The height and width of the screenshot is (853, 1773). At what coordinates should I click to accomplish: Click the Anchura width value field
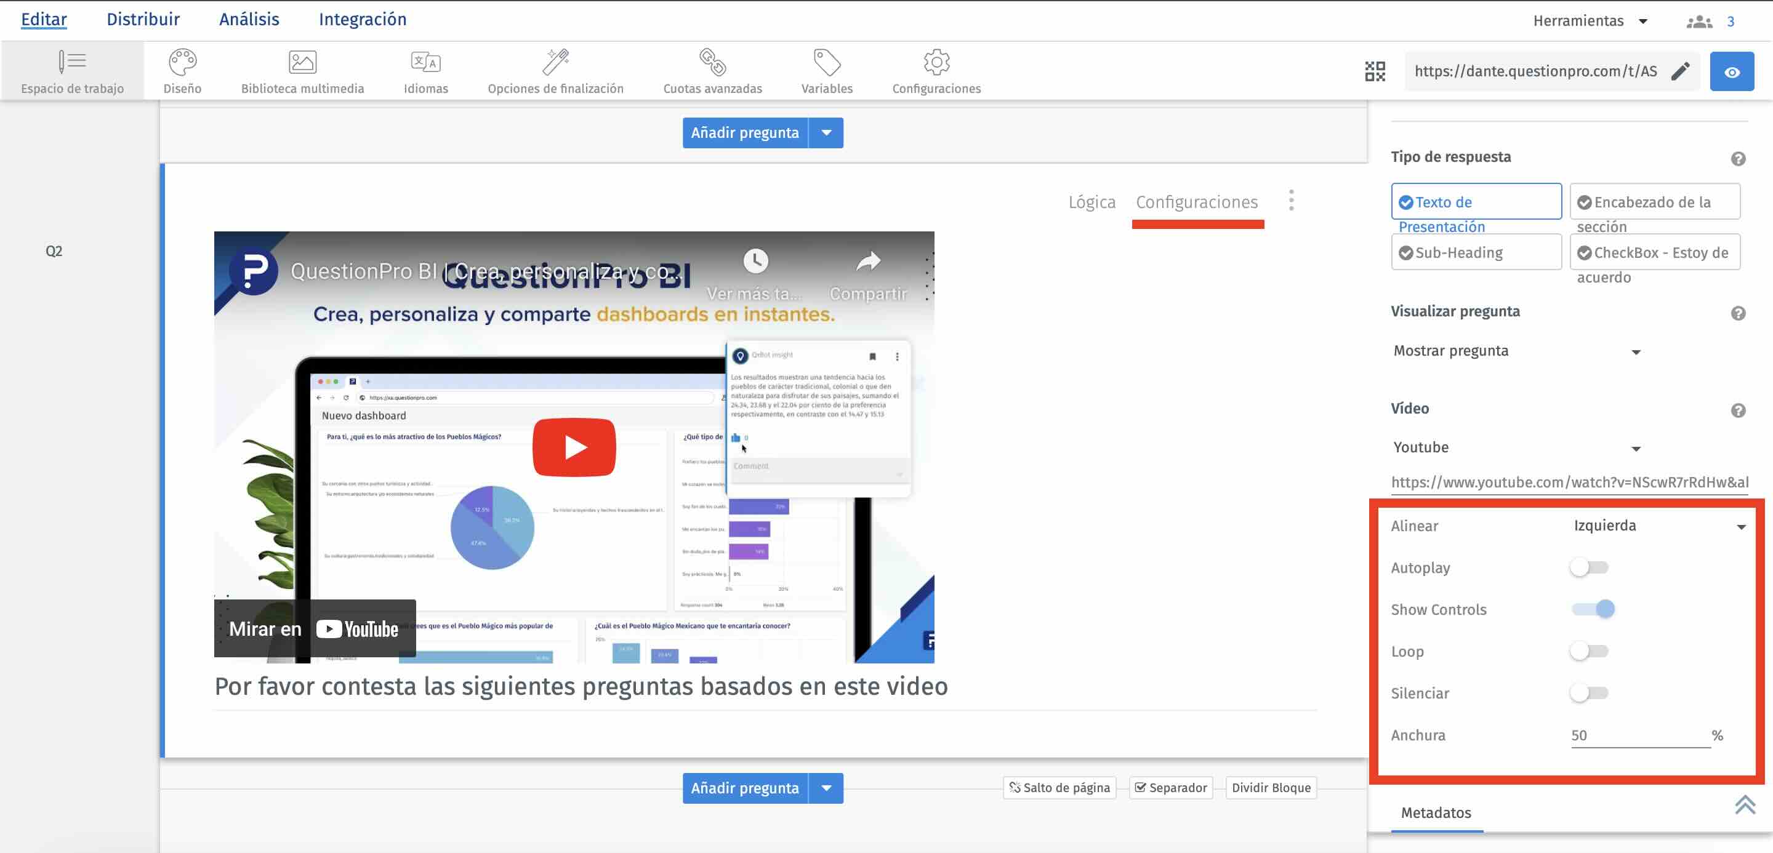click(1640, 735)
